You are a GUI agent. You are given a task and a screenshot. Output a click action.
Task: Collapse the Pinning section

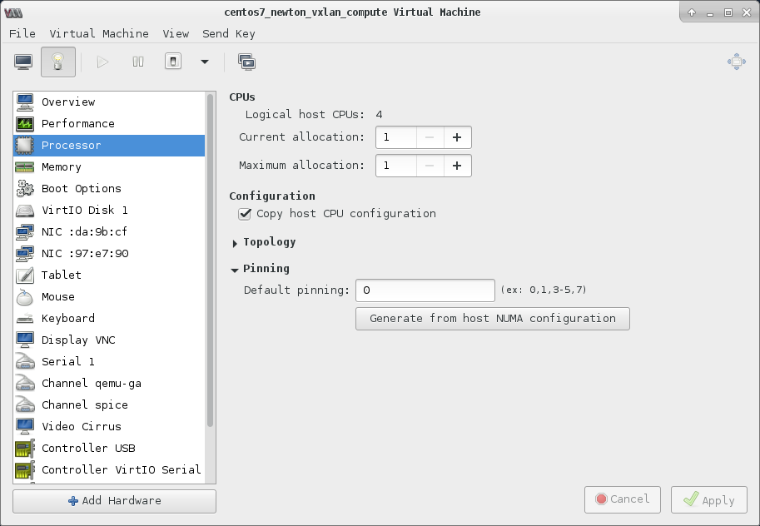pos(235,269)
